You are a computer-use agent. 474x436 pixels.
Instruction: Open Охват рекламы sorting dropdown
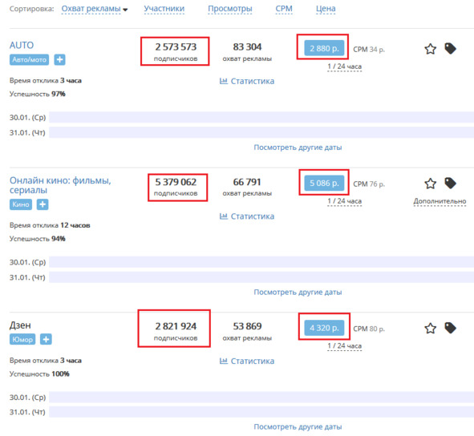click(95, 9)
